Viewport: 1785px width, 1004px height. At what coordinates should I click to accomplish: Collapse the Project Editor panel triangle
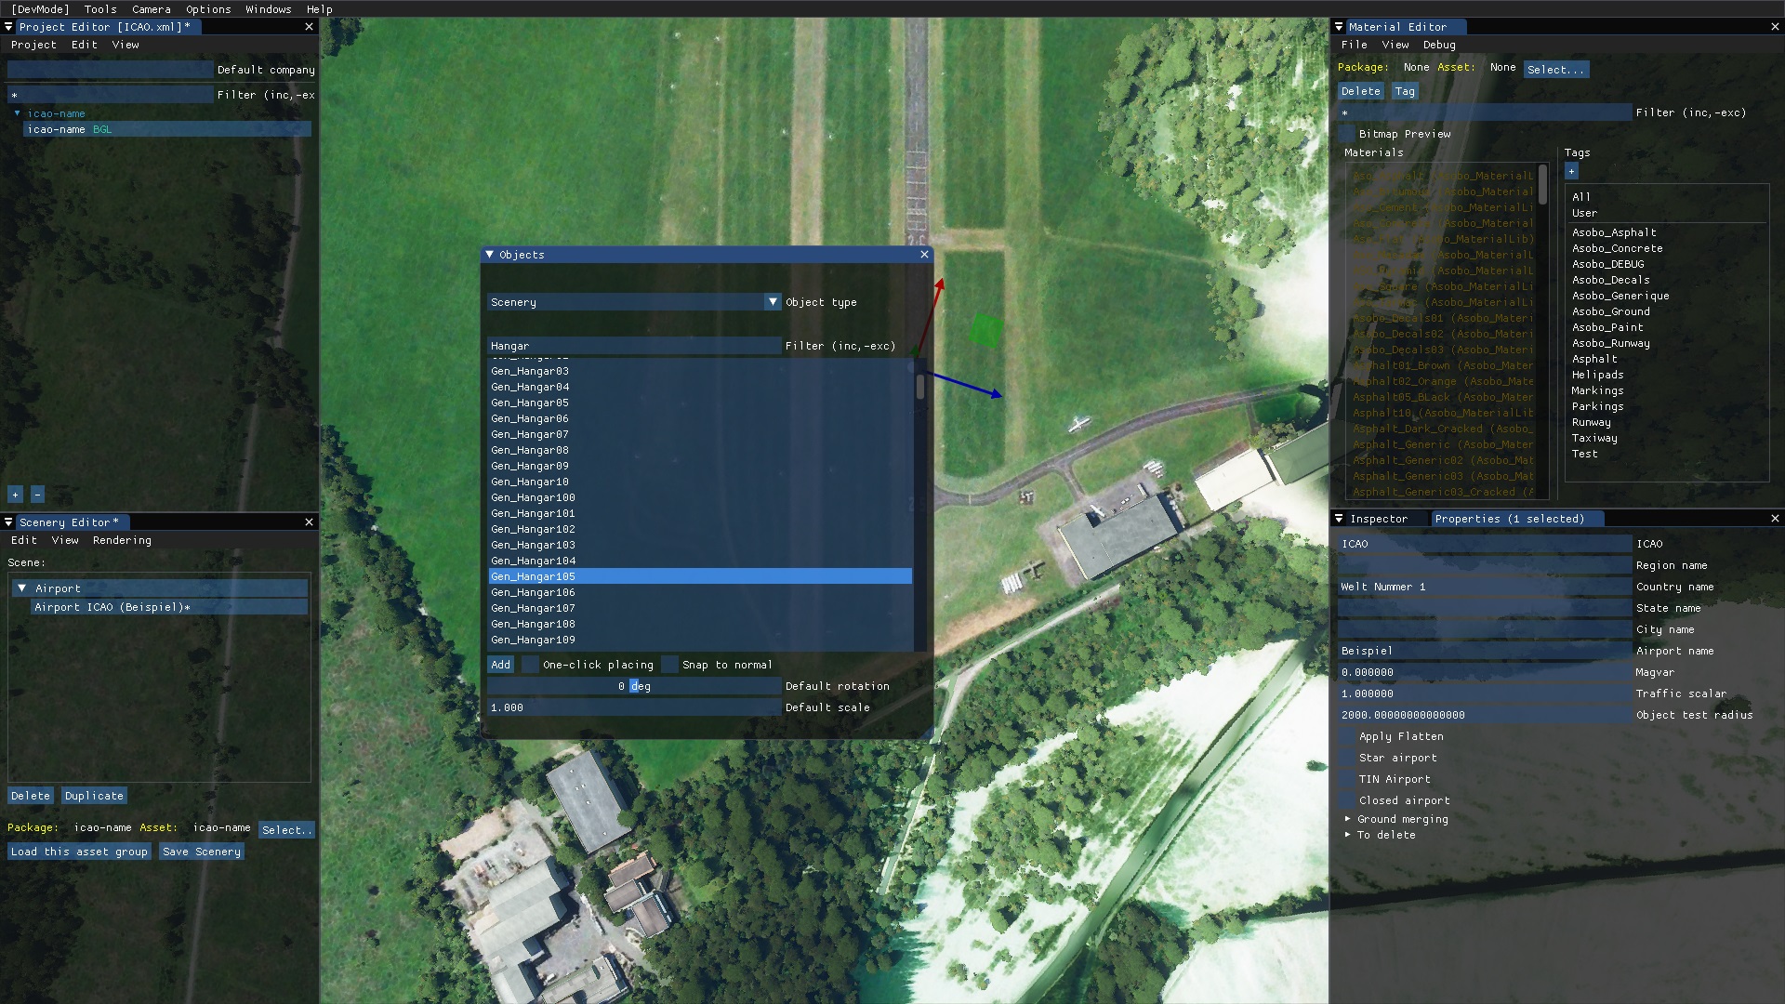pos(8,27)
